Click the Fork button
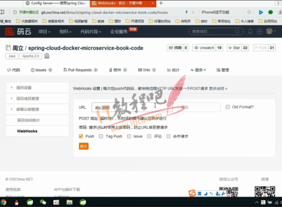 [x=261, y=48]
